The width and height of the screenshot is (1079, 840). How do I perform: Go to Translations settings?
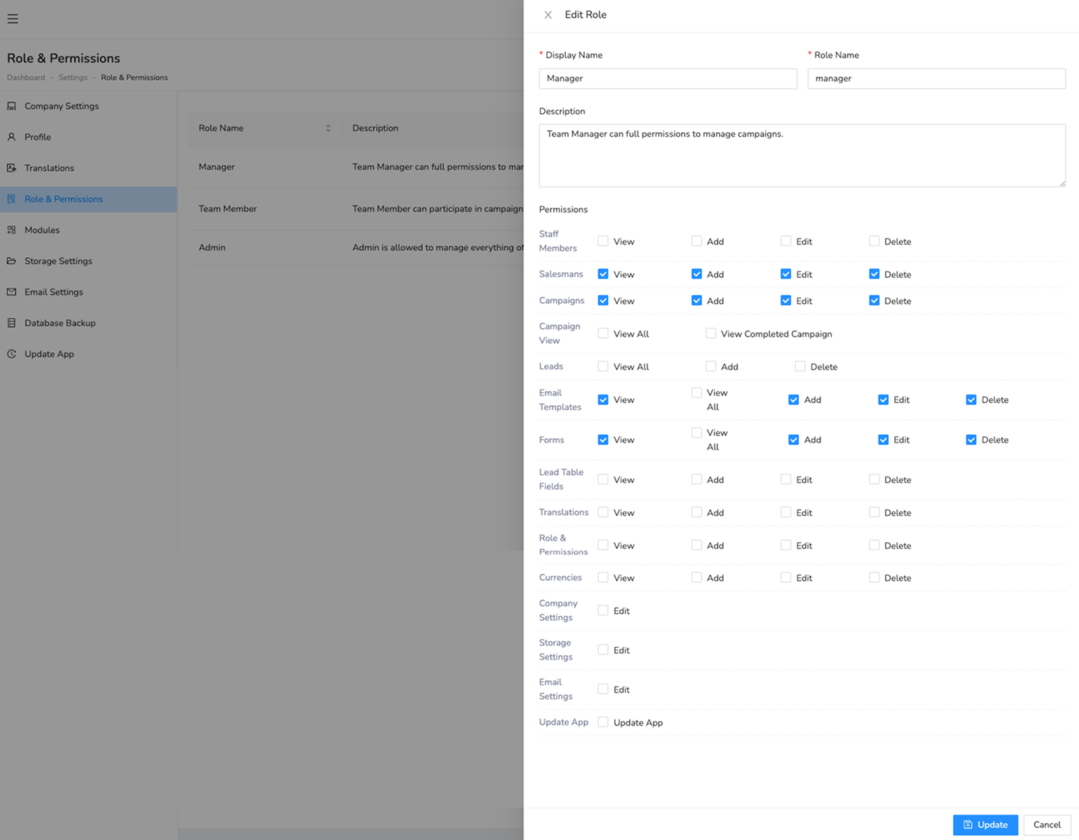click(88, 168)
